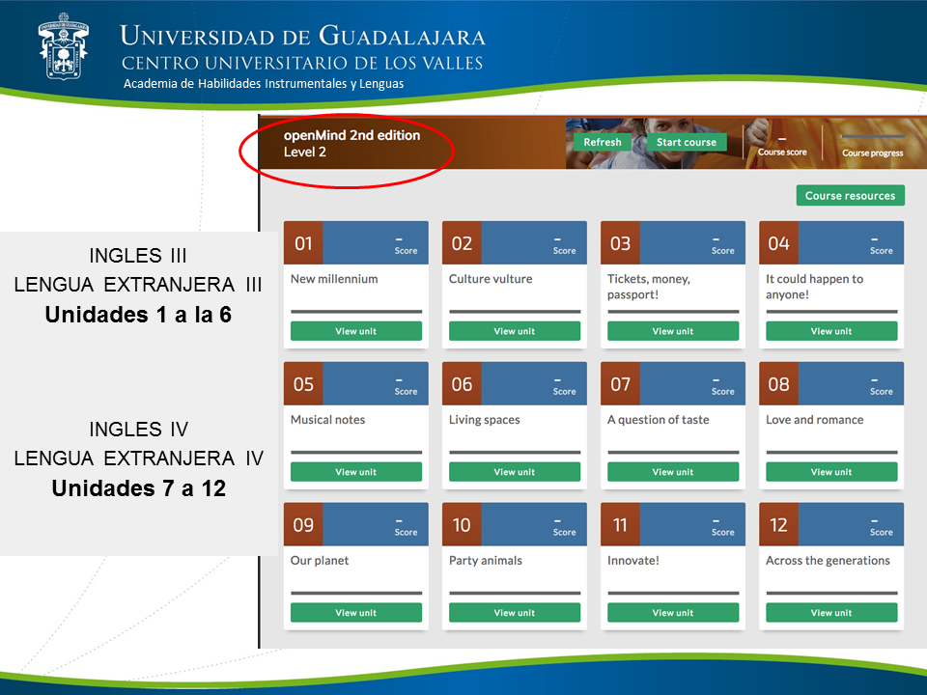Viewport: 927px width, 695px height.
Task: Click the Universidad de Guadalajara crest logo
Action: pos(64,46)
